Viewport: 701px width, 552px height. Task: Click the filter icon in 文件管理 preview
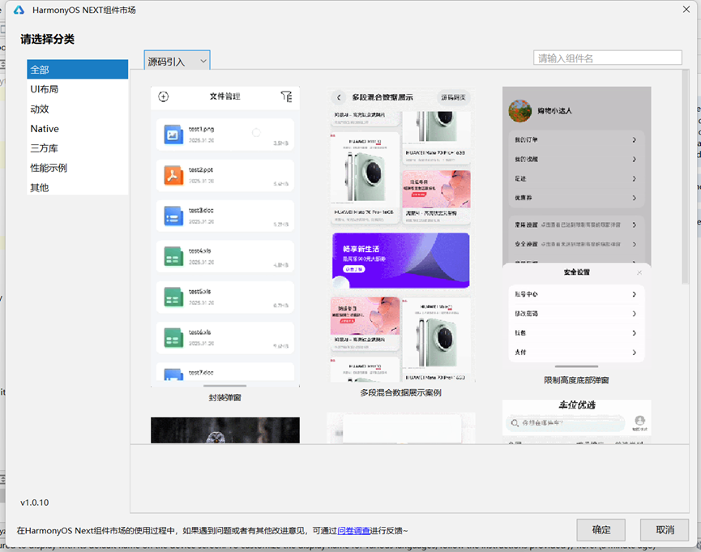287,96
